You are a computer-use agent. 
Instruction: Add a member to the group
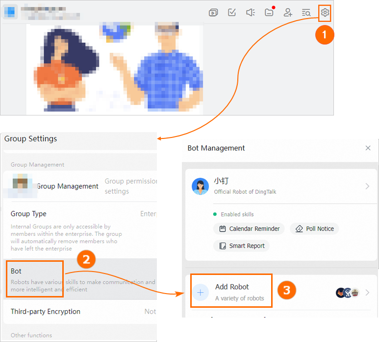(288, 13)
